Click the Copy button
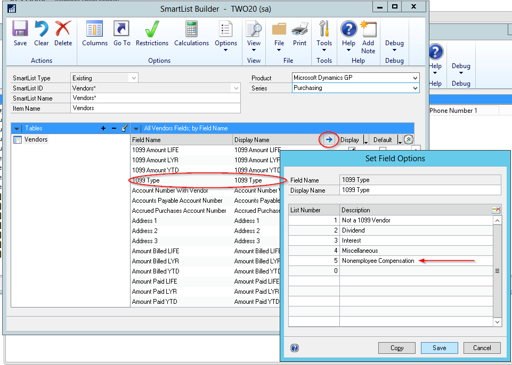The width and height of the screenshot is (512, 365). (x=397, y=348)
